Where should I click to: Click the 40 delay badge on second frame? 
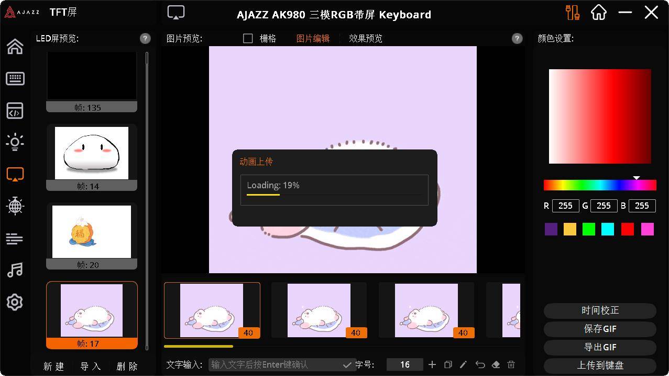click(356, 332)
